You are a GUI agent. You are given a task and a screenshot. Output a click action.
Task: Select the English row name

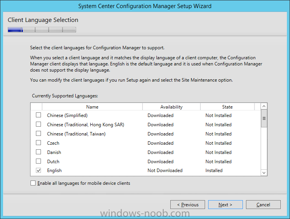pyautogui.click(x=54, y=171)
